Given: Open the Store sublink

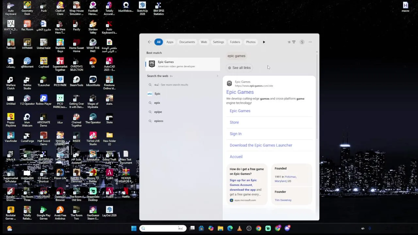Looking at the screenshot, I should (x=234, y=122).
